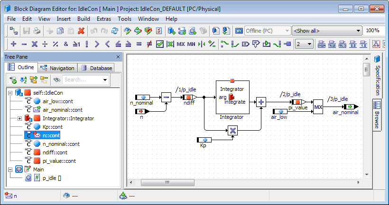Insert a Subtraction operator from toolbar

[24, 45]
